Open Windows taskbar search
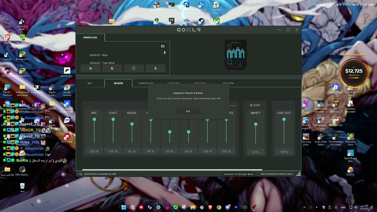Image resolution: width=377 pixels, height=212 pixels. 133,207
